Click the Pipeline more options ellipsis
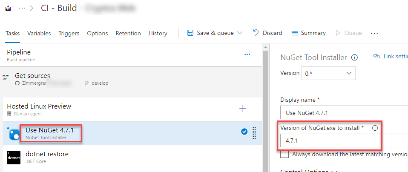The height and width of the screenshot is (172, 408). tap(247, 54)
